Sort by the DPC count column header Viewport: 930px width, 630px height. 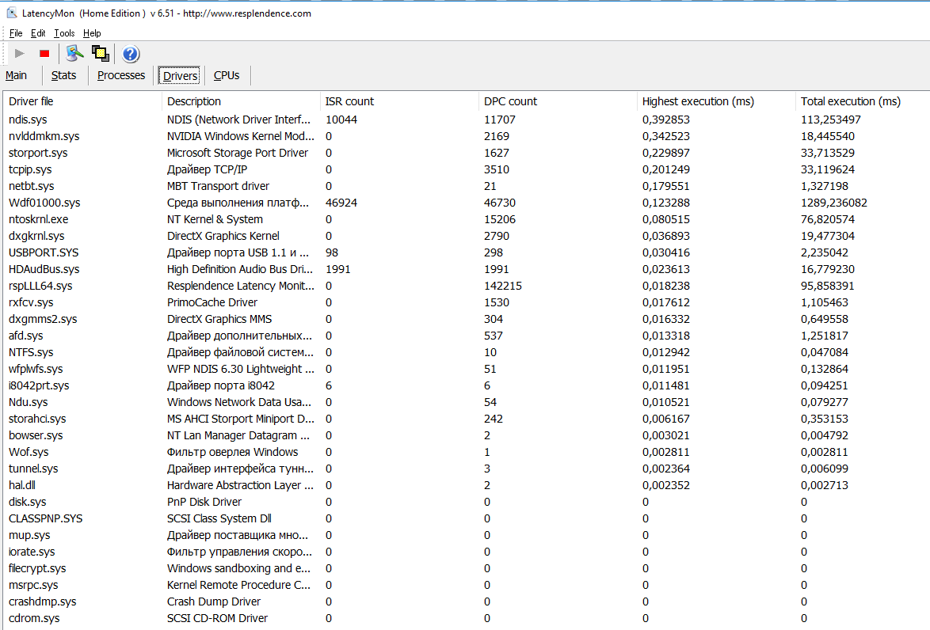(557, 101)
